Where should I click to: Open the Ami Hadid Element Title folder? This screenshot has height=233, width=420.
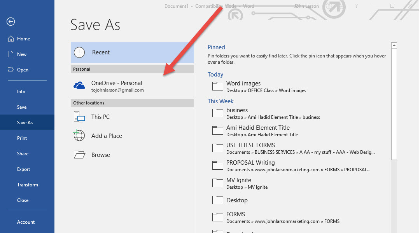tap(258, 128)
